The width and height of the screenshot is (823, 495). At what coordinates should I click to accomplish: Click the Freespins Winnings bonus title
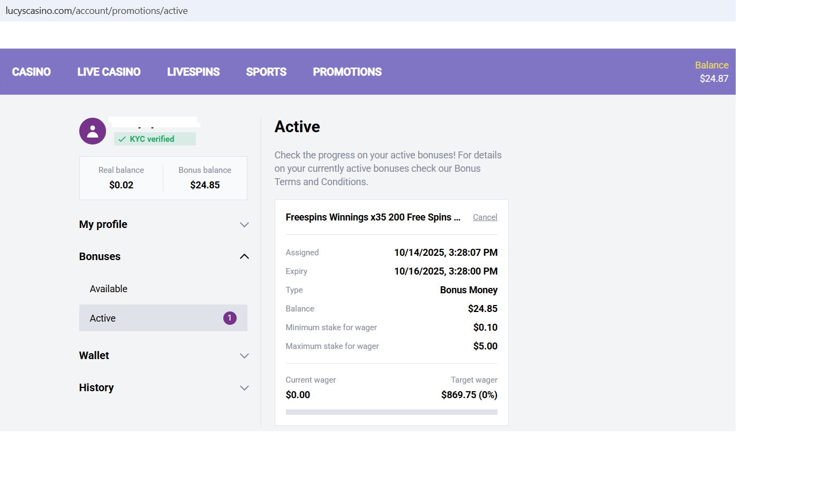[x=373, y=217]
